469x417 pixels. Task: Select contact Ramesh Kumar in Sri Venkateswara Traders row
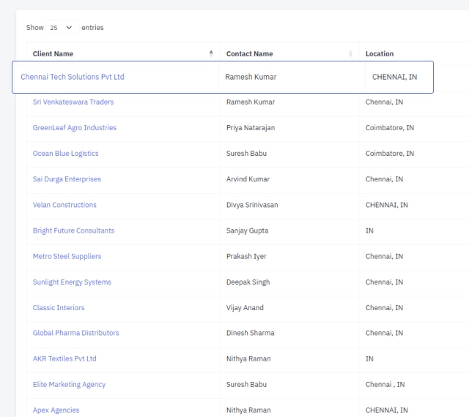click(x=251, y=102)
